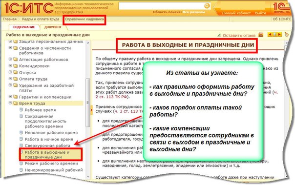Open Сокращенная продолжительность рабочего времени document

[45, 121]
